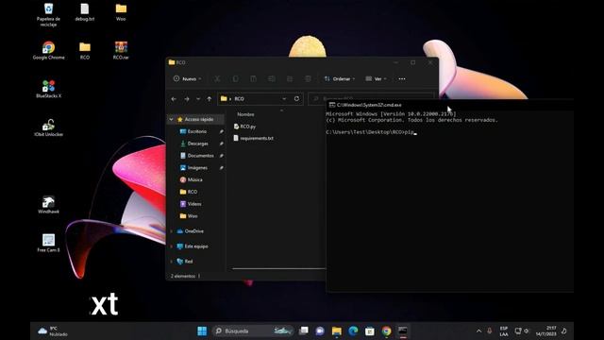Click the Share icon in Explorer toolbar
Screen dimensions: 604x340
pyautogui.click(x=290, y=78)
